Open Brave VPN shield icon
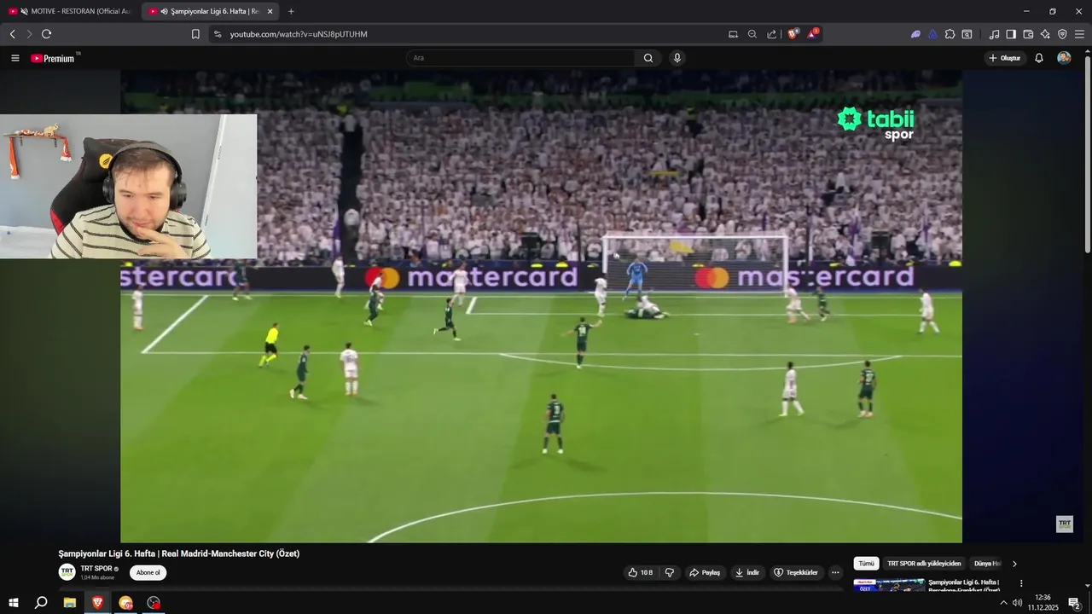 coord(1062,34)
